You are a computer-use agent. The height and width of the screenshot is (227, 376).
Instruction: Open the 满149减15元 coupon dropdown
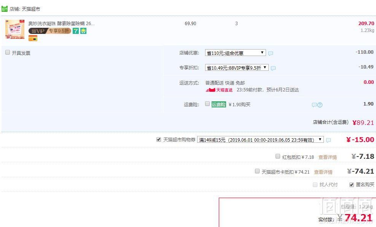260,140
